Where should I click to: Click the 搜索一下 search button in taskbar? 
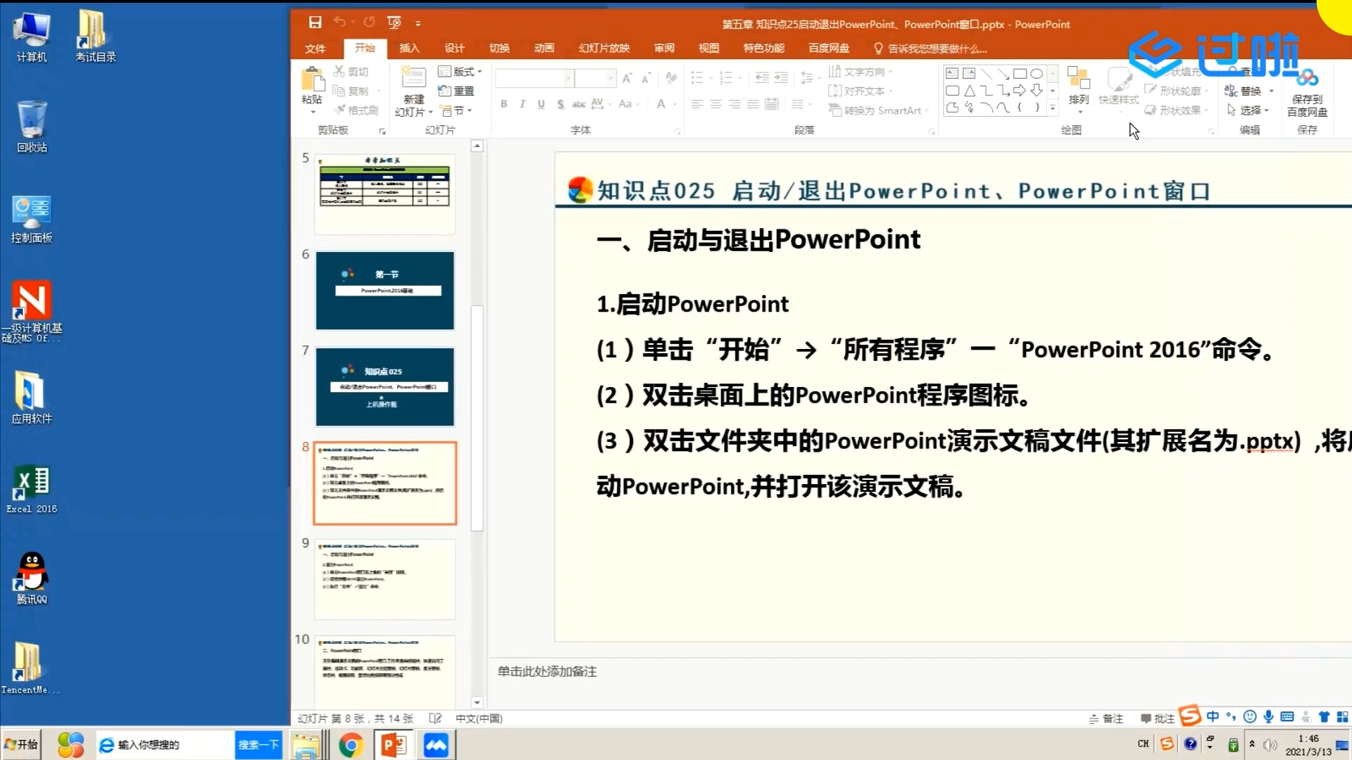258,745
